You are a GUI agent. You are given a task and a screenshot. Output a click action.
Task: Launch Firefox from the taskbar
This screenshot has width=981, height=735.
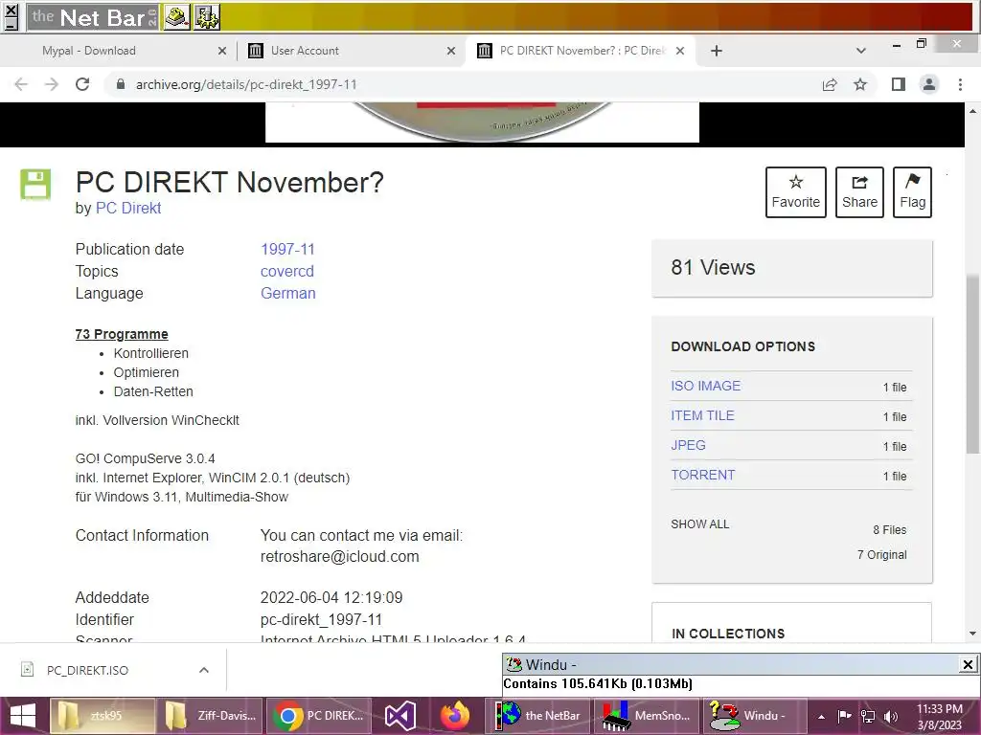455,716
